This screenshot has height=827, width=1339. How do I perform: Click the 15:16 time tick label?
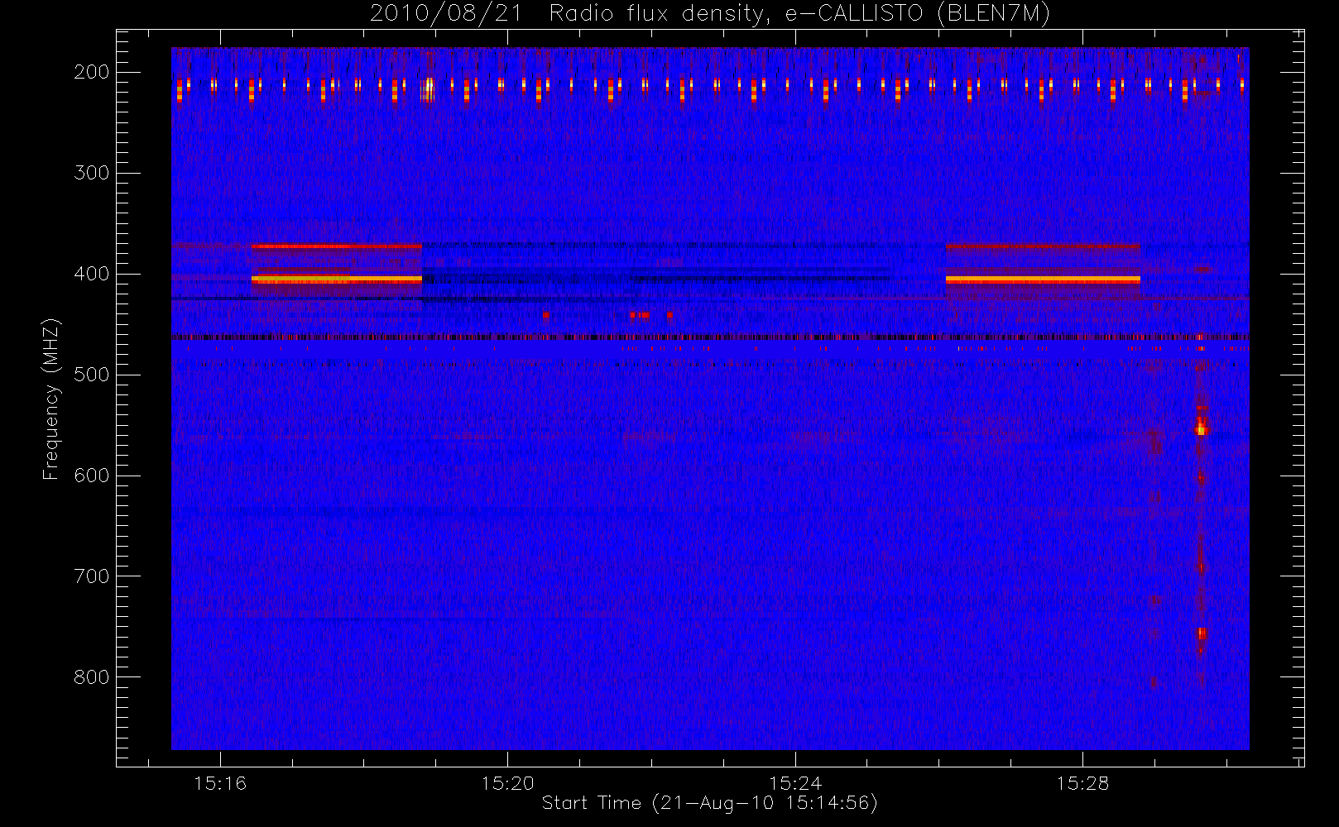pos(220,782)
